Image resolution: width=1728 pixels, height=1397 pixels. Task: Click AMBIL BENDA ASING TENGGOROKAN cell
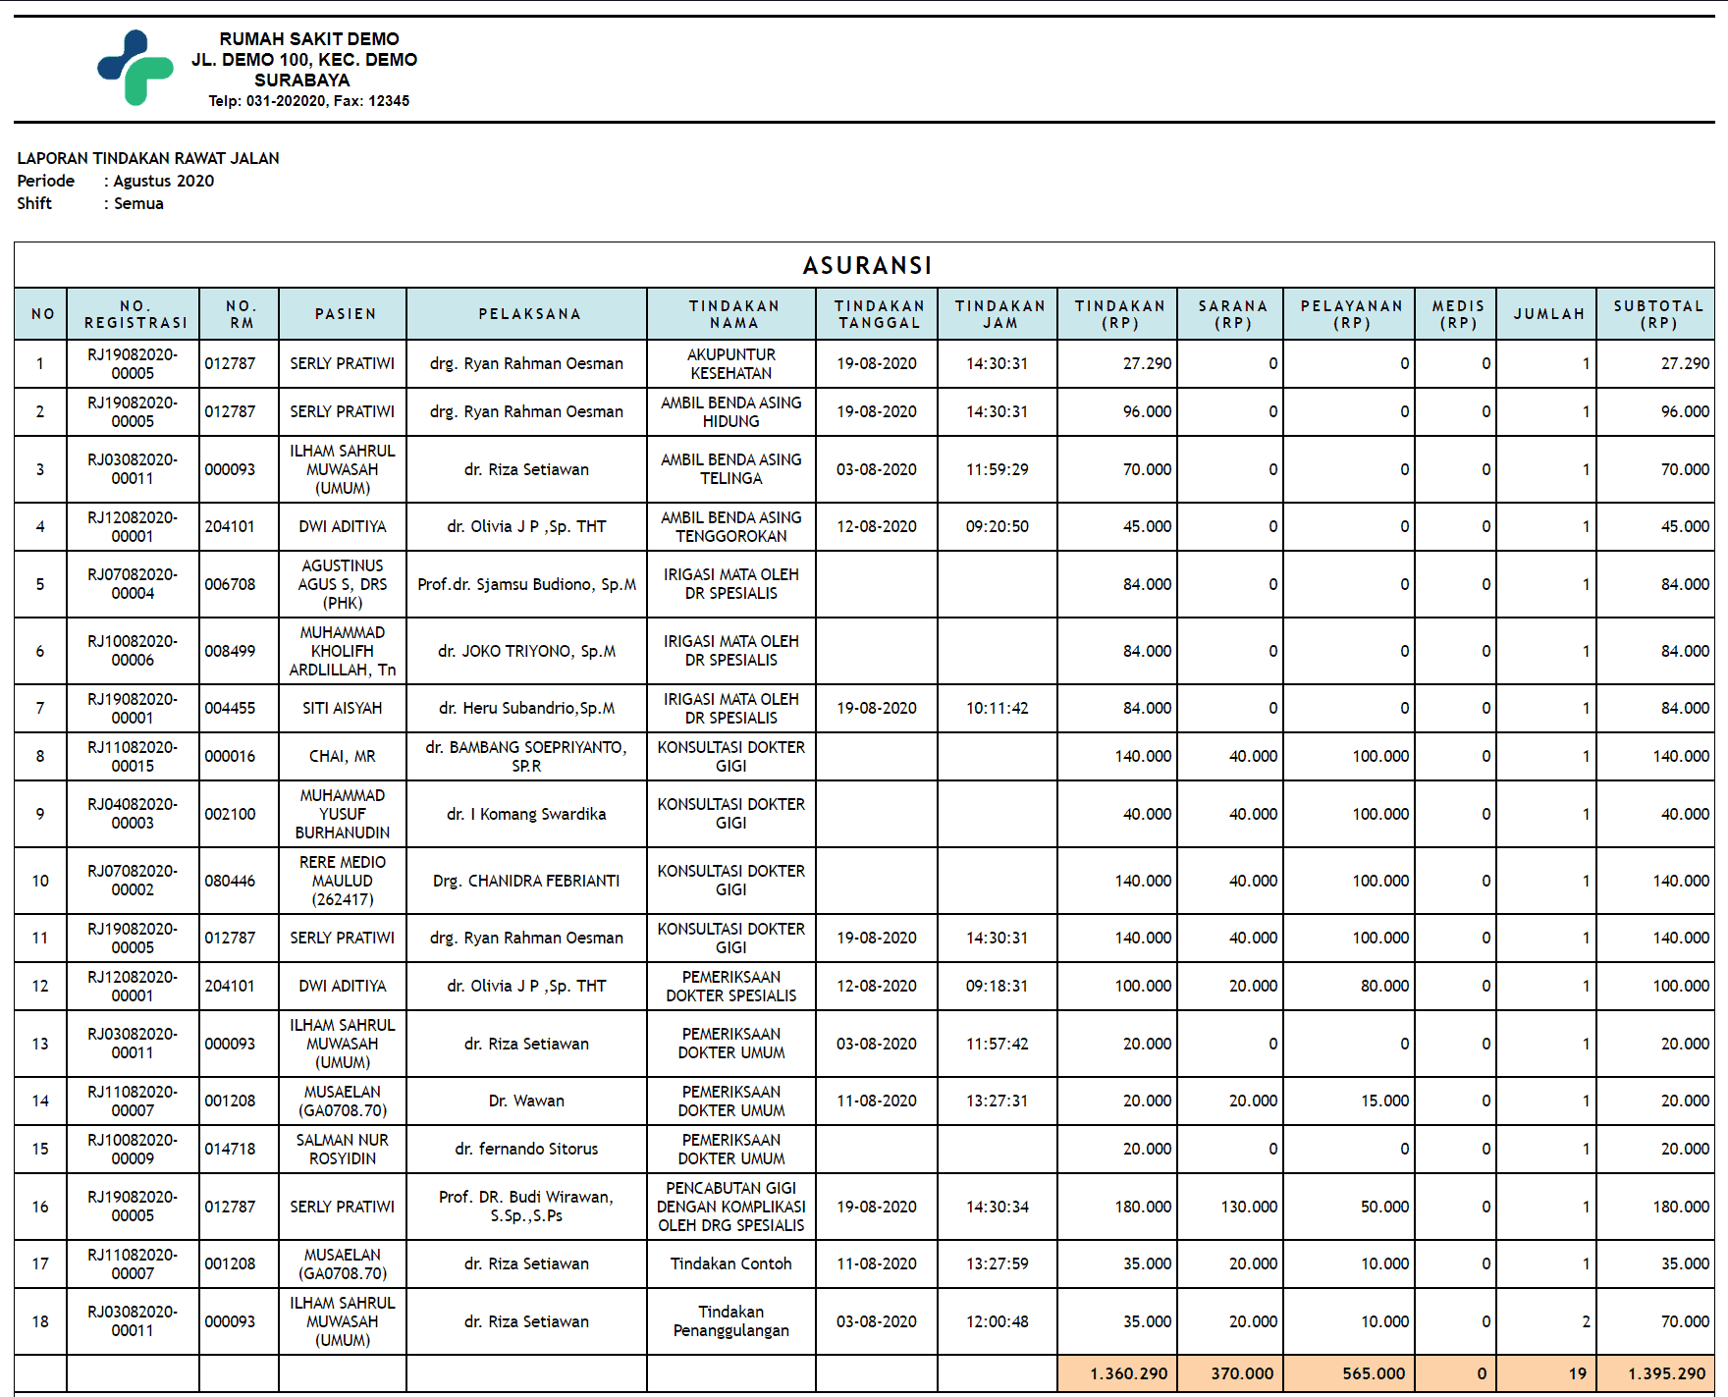click(731, 526)
